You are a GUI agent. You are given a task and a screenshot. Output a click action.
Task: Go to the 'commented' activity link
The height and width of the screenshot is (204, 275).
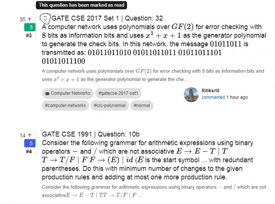[x=213, y=97]
